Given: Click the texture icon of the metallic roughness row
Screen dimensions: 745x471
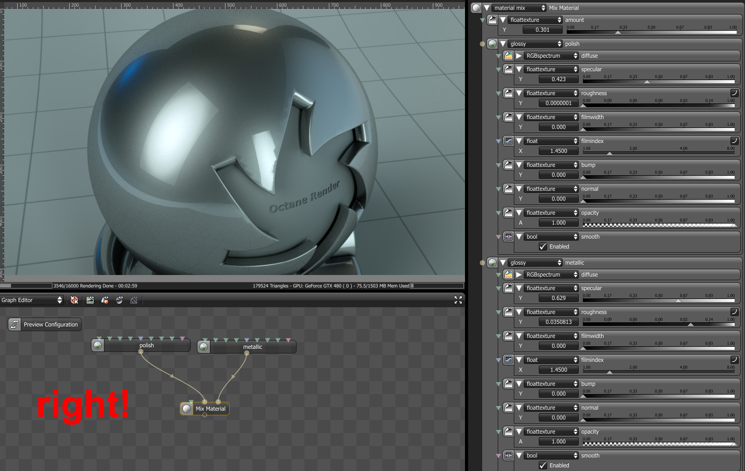Looking at the screenshot, I should [508, 312].
